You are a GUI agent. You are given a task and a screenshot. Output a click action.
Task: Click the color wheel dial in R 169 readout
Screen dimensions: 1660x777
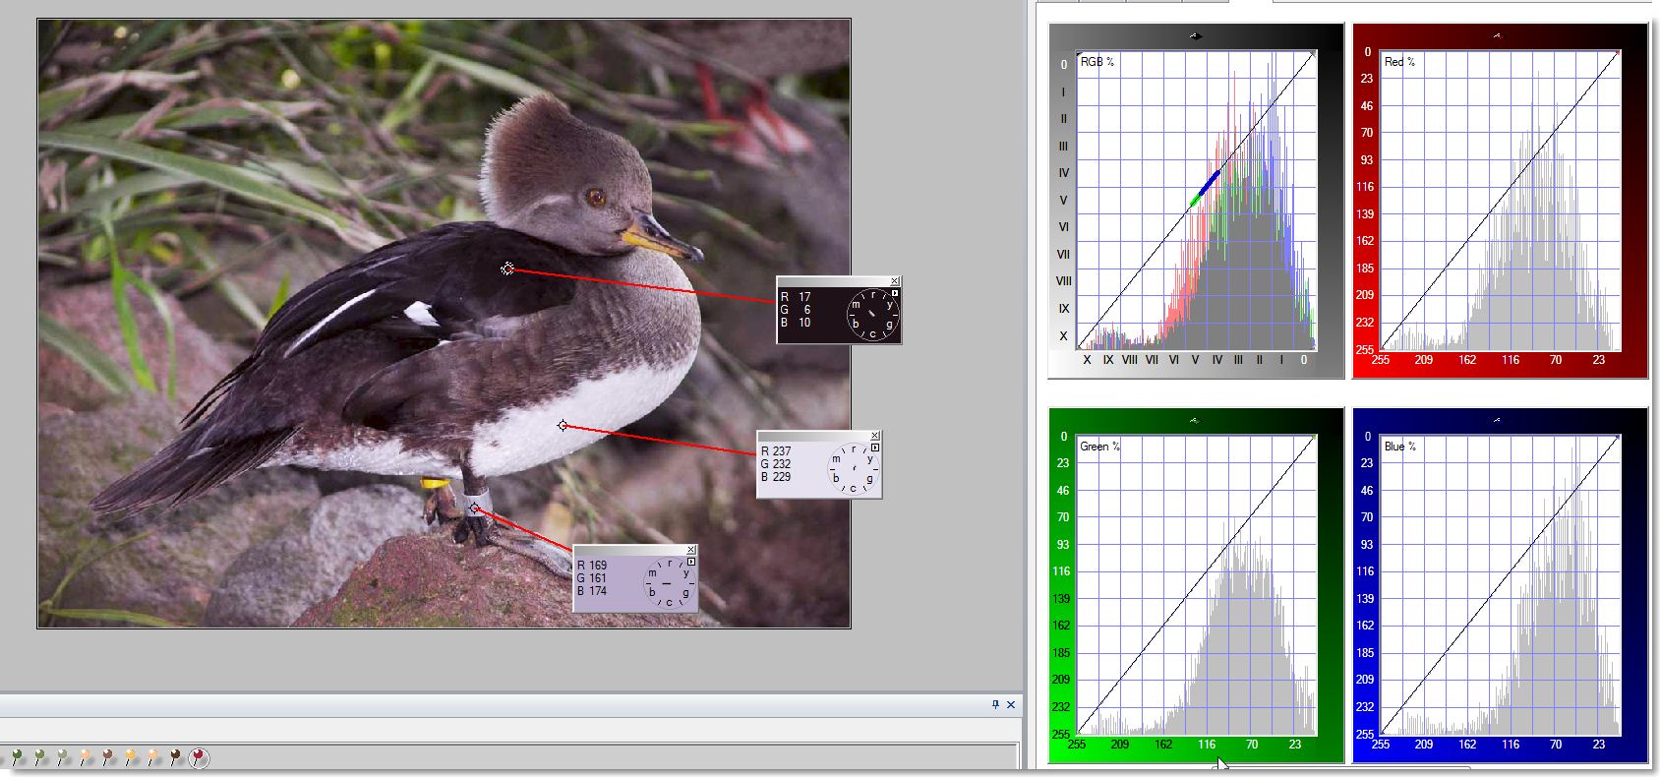click(x=668, y=583)
